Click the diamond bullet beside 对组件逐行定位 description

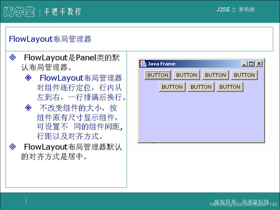coord(28,78)
